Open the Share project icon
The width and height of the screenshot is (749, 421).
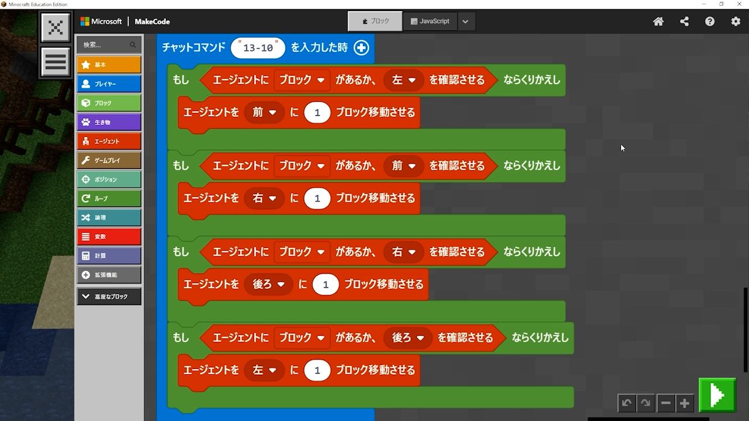tap(684, 22)
